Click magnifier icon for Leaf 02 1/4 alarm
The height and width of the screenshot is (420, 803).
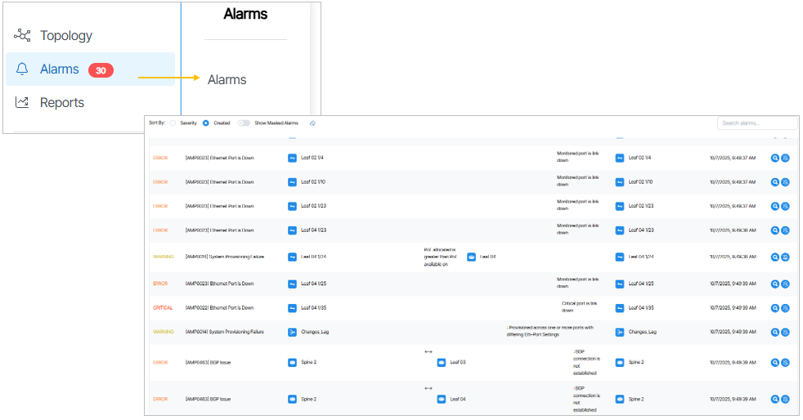pyautogui.click(x=775, y=158)
